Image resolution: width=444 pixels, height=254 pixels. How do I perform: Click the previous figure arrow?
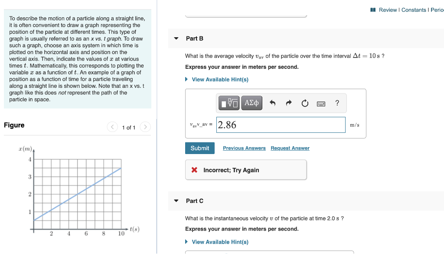[x=112, y=127]
